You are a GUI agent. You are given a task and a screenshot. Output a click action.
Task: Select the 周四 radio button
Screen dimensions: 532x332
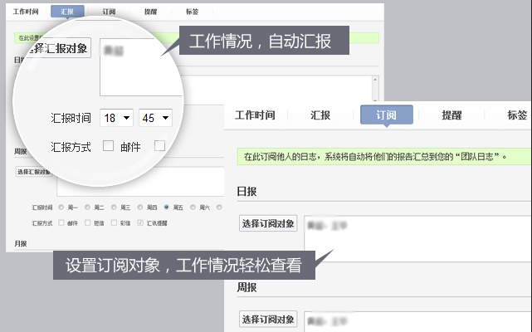pos(140,207)
